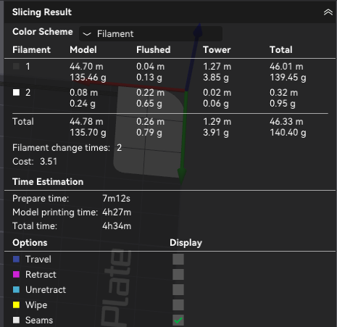Click the dropdown chevron beside Filament
Image resolution: width=337 pixels, height=327 pixels.
[87, 34]
